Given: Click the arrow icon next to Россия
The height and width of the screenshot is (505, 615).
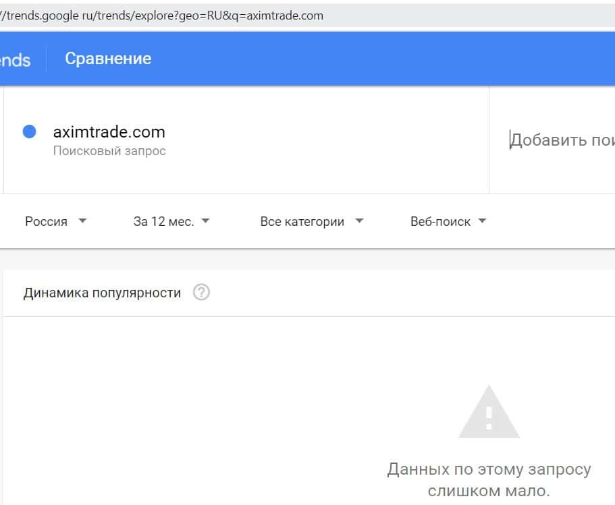Looking at the screenshot, I should tap(82, 221).
